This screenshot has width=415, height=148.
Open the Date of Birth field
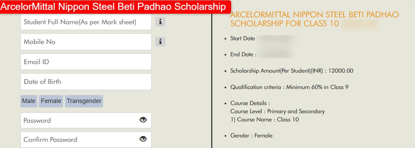click(x=85, y=82)
